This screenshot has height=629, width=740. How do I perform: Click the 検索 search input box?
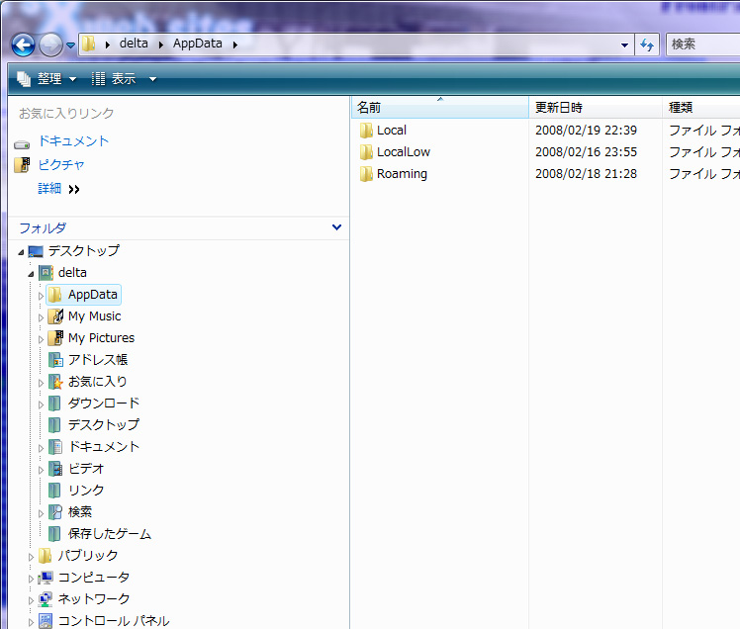point(702,45)
